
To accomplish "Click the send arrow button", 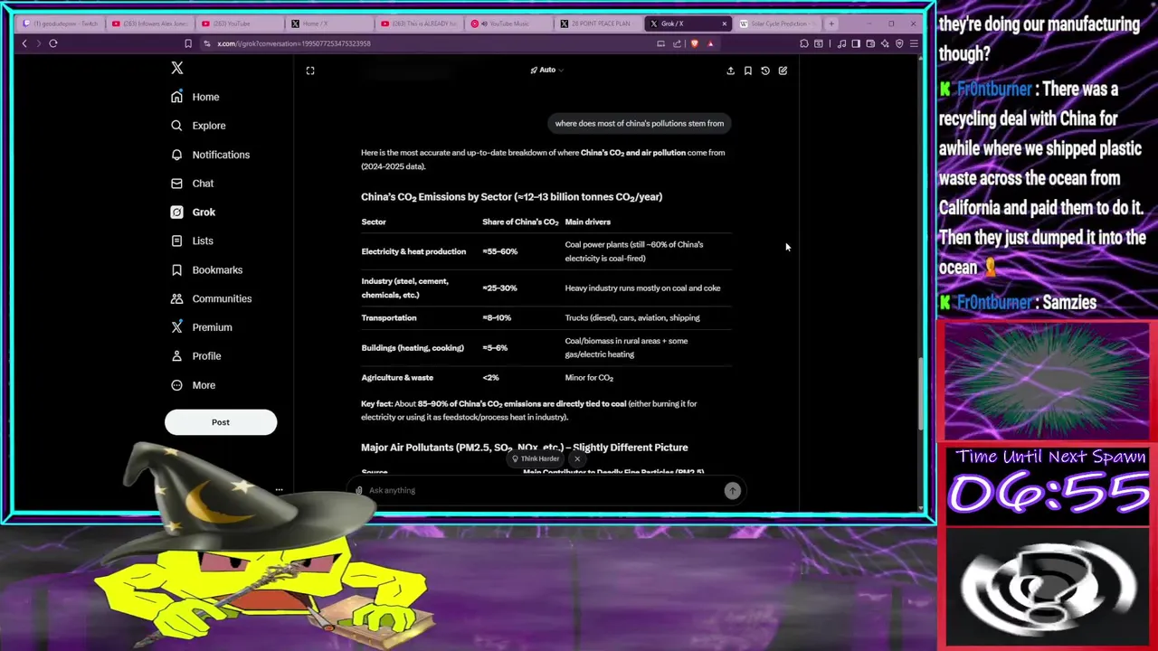I will [x=732, y=490].
